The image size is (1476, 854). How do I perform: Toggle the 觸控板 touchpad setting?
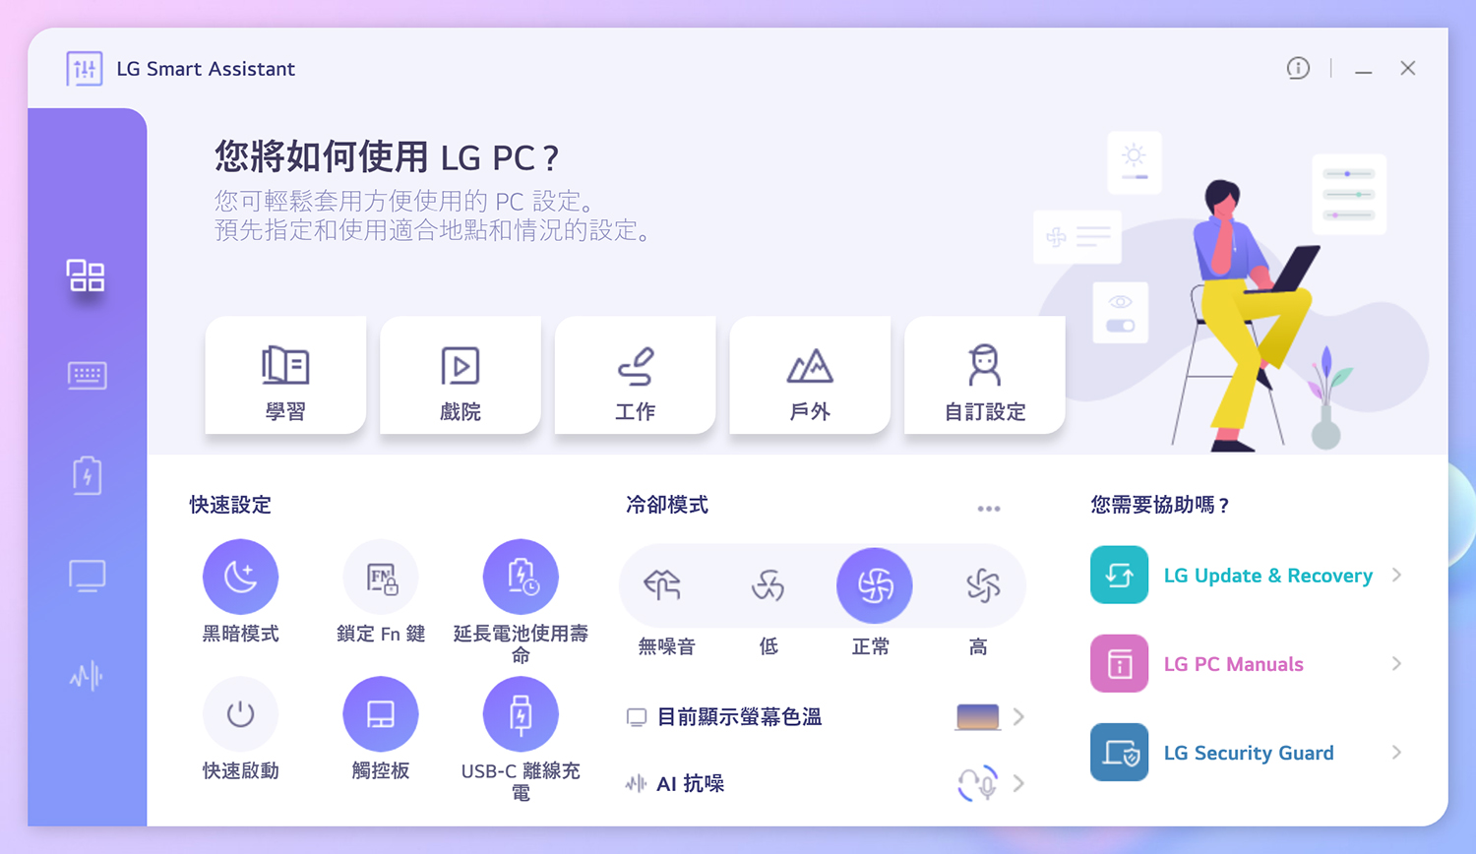pyautogui.click(x=381, y=714)
